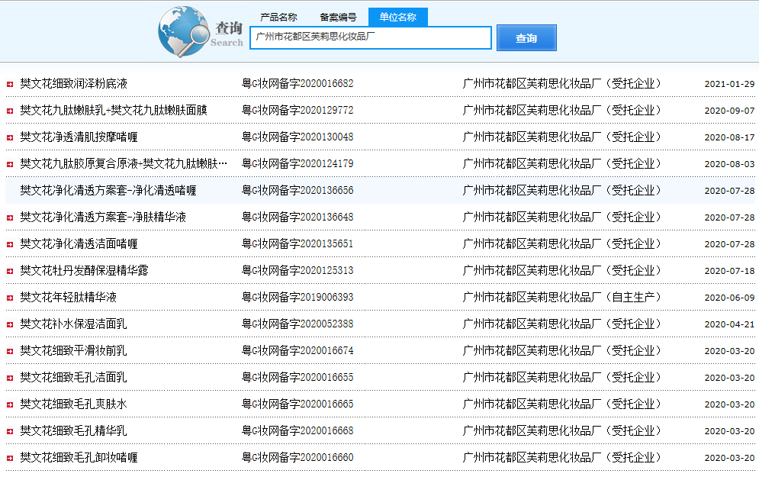Click the date 2020-04-21

(x=729, y=324)
